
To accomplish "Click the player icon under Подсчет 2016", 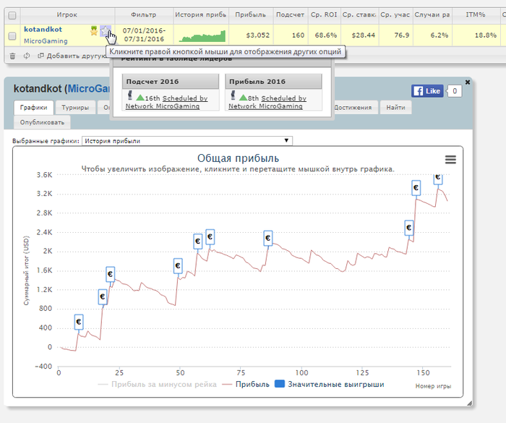I will (130, 95).
